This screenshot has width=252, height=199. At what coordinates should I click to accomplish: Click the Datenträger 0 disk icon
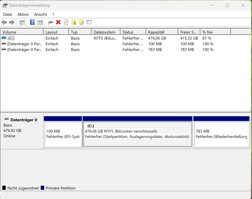pos(6,119)
